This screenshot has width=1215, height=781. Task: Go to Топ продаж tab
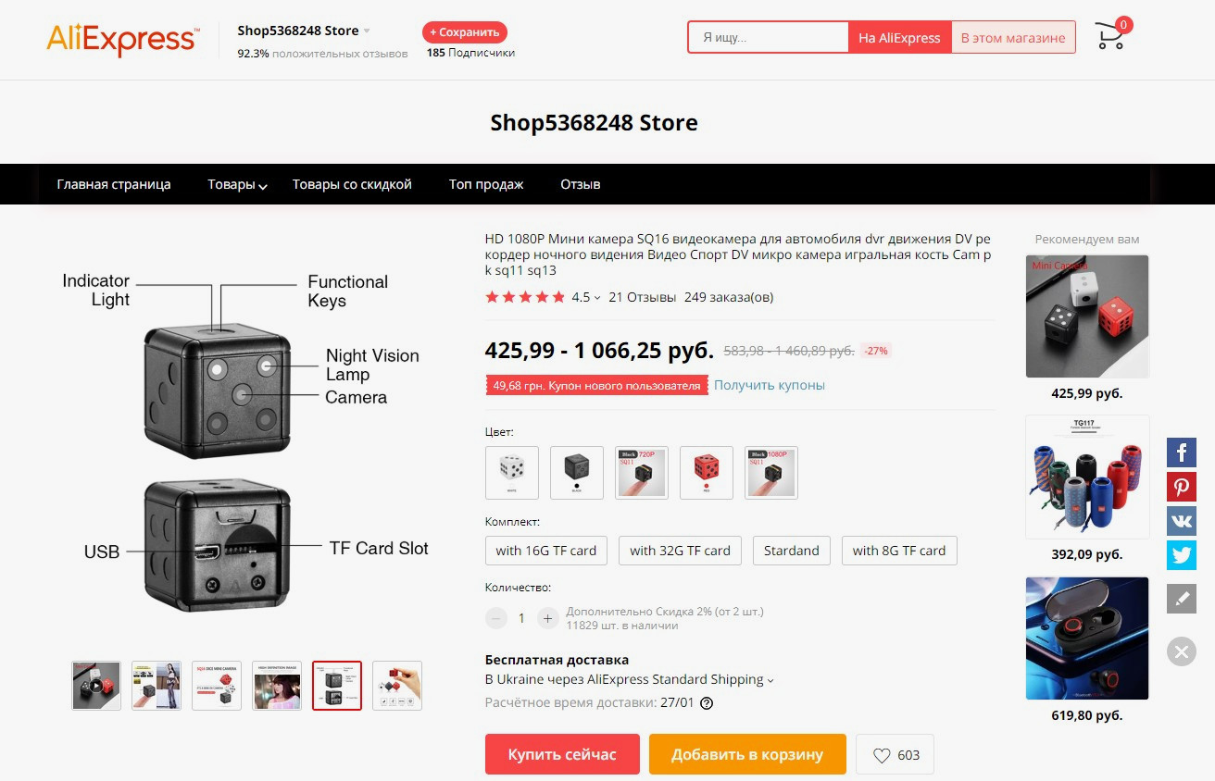pyautogui.click(x=486, y=184)
